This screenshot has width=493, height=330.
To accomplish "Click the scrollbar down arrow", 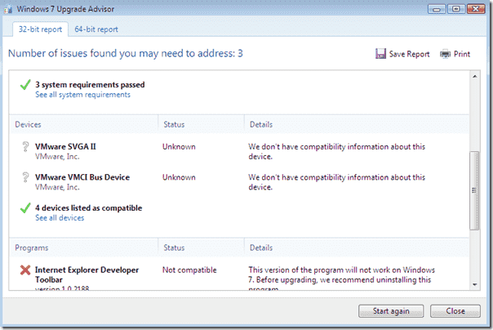I will pos(475,285).
